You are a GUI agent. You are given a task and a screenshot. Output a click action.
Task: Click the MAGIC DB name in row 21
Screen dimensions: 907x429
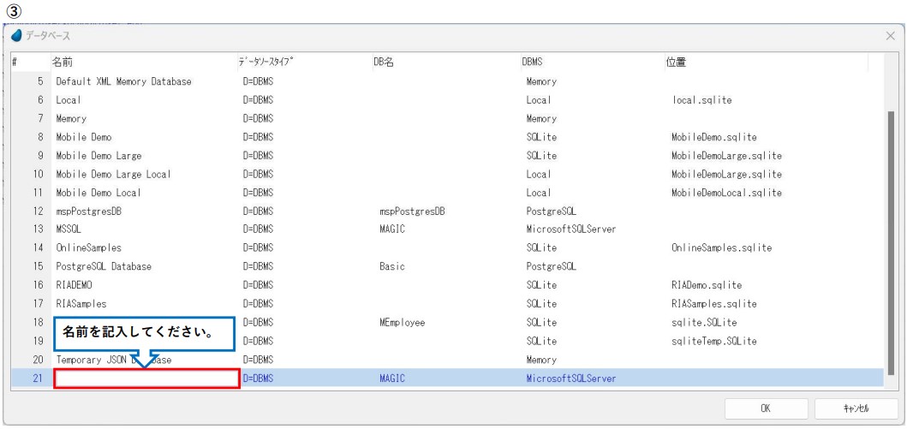point(391,378)
